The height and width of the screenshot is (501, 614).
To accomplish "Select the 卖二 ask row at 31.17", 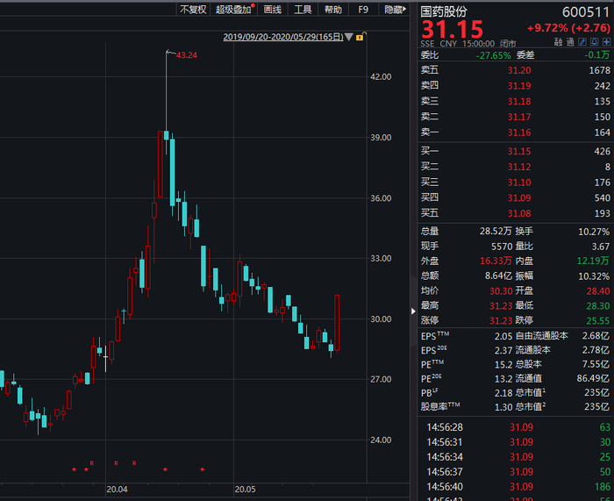I will pos(516,117).
